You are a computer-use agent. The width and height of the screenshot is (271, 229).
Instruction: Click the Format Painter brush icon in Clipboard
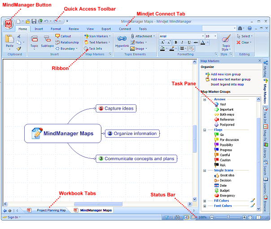[x=19, y=49]
